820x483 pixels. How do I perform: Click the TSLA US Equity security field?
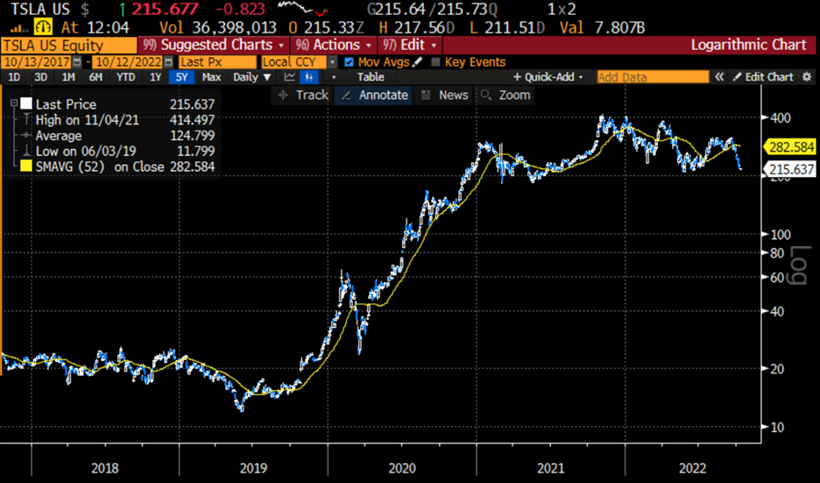point(69,46)
